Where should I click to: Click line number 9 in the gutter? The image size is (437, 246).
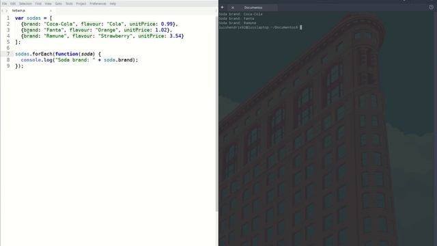click(x=8, y=66)
